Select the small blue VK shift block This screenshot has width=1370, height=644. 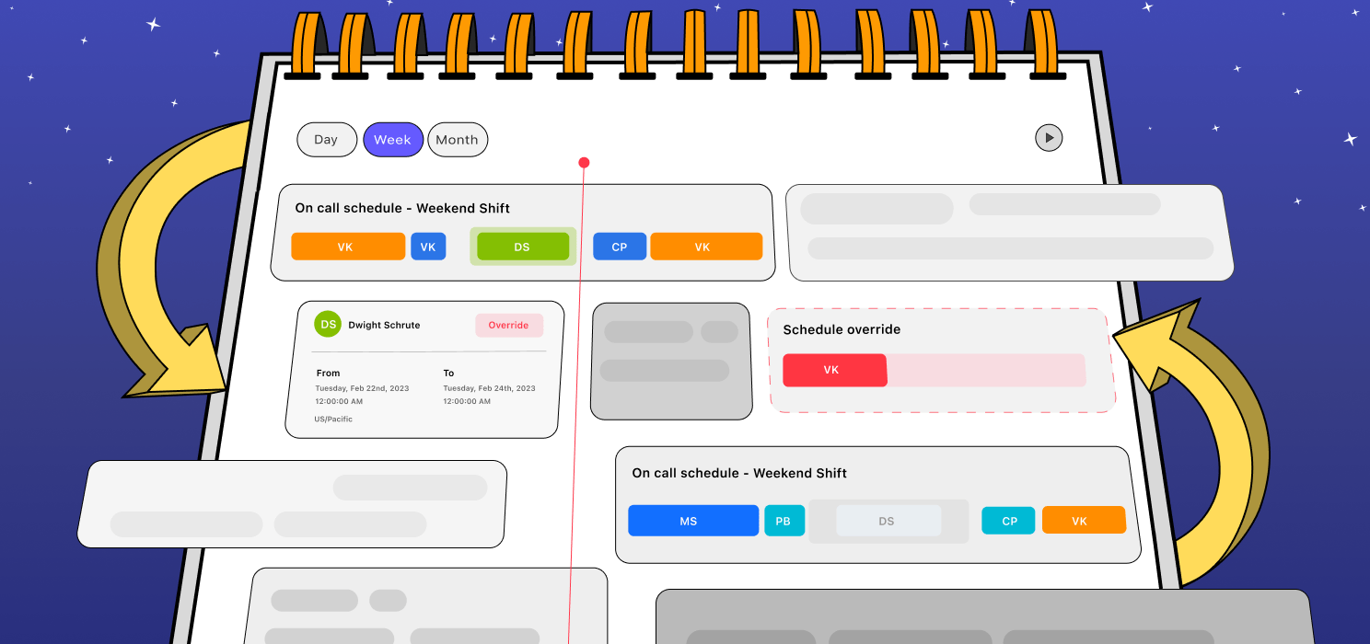click(x=428, y=247)
